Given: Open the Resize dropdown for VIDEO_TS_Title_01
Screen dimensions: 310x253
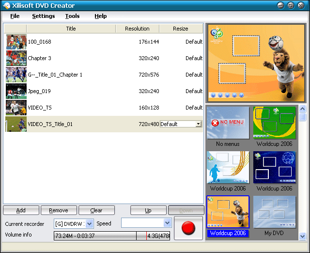Looking at the screenshot, I should (199, 124).
